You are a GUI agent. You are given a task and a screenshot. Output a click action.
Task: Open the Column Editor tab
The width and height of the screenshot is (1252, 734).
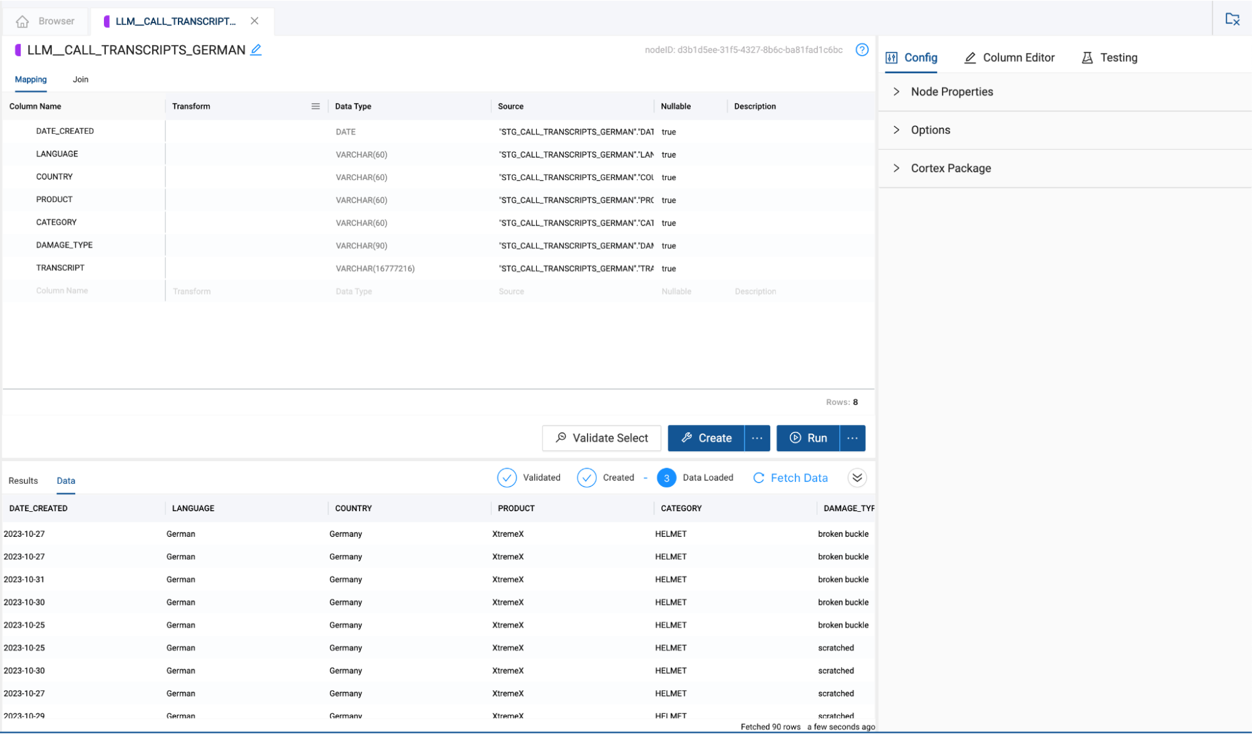tap(1009, 58)
